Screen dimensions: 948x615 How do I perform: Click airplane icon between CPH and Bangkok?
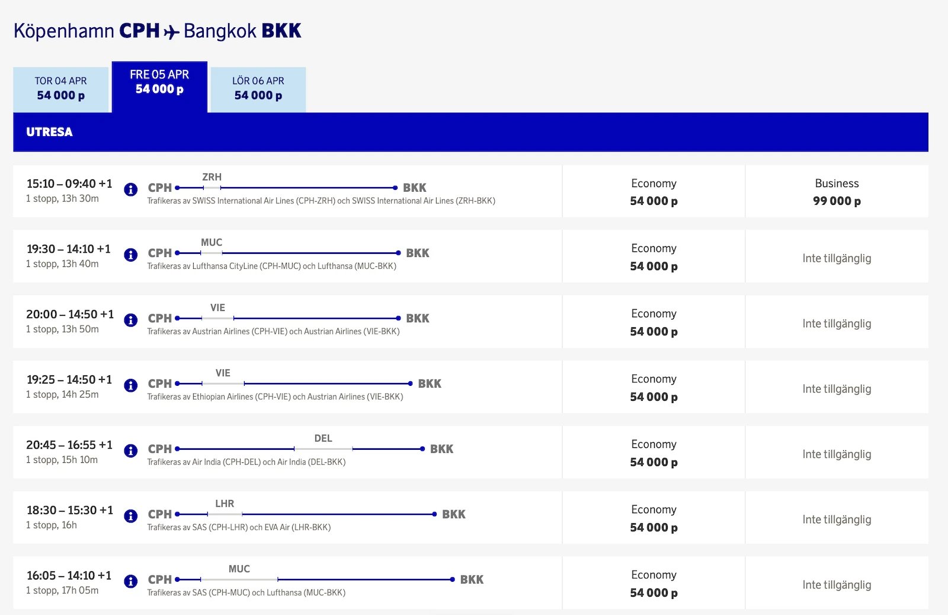click(171, 31)
